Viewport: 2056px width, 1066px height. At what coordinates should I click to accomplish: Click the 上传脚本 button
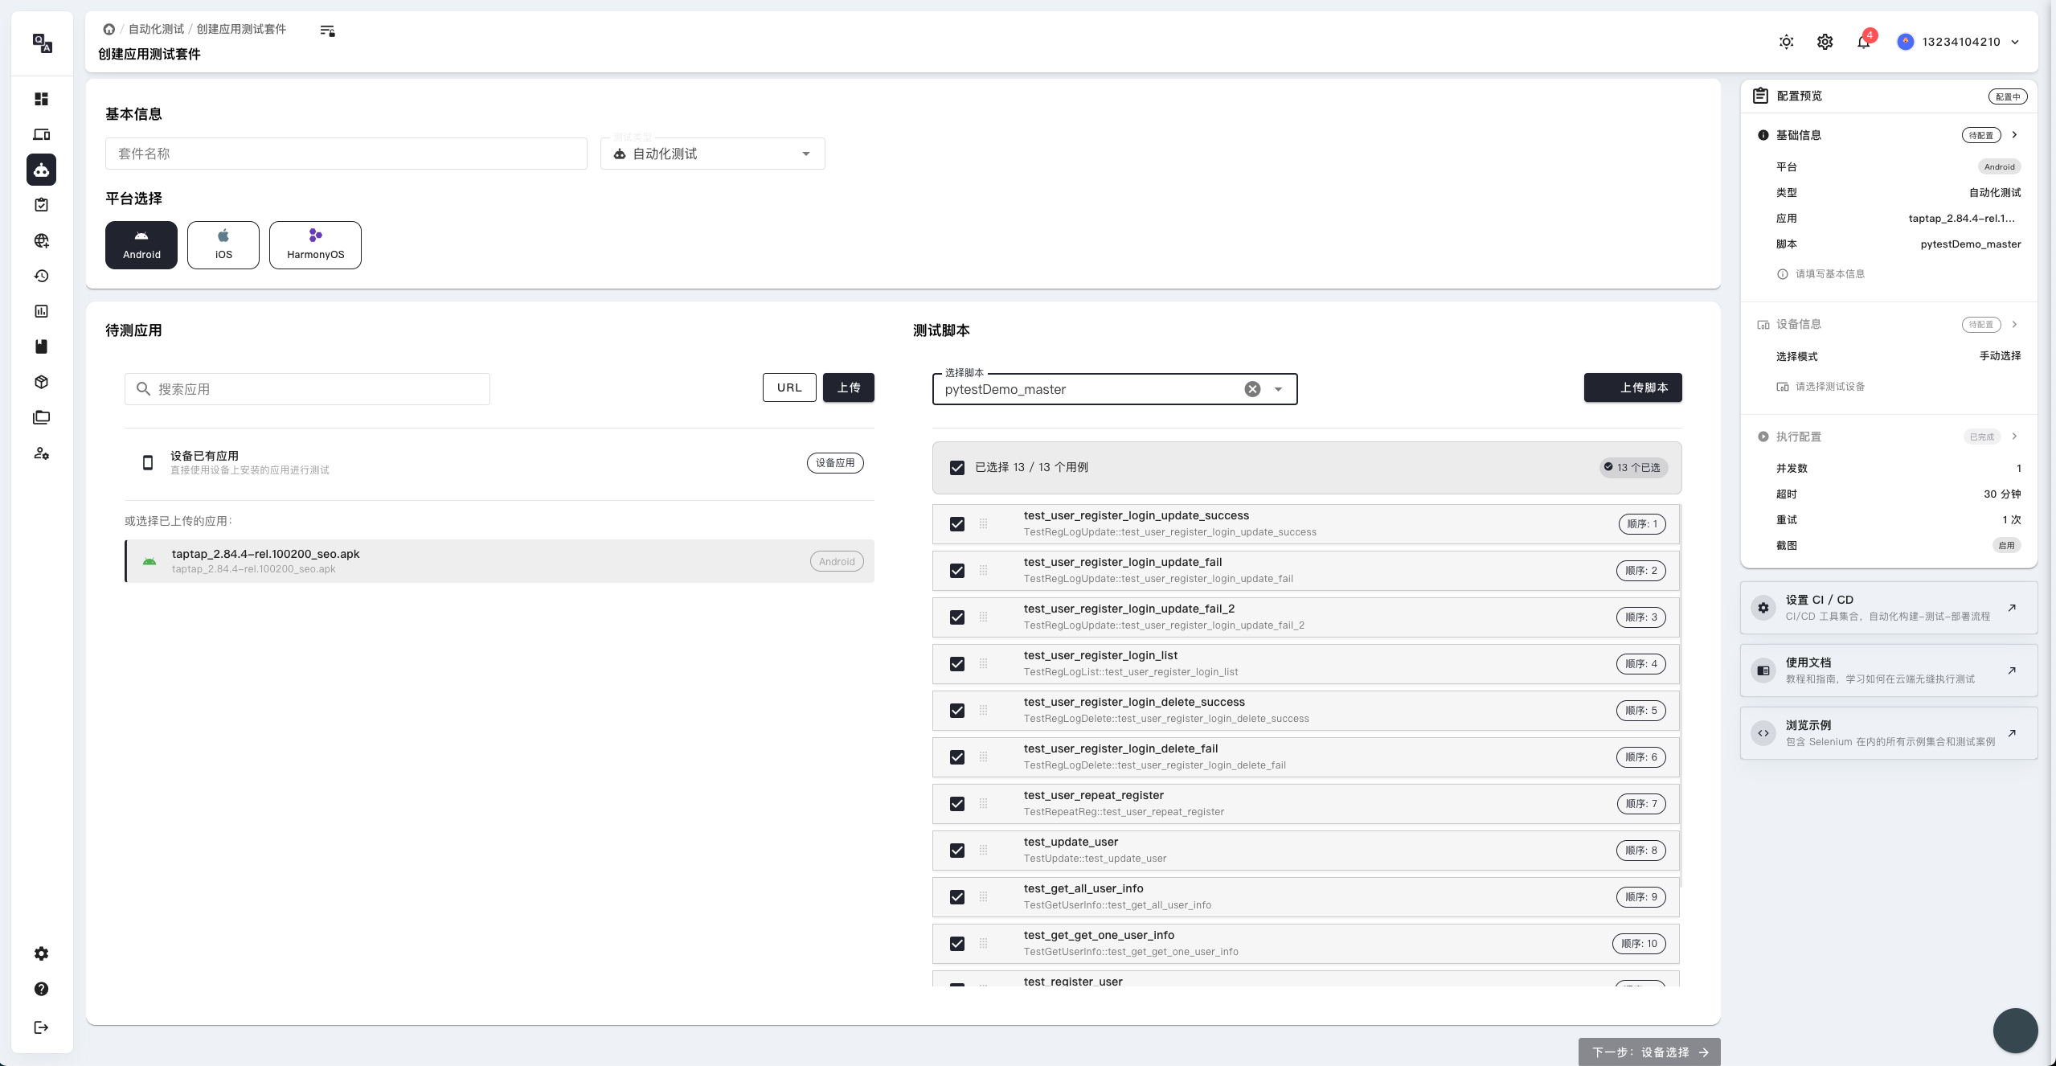coord(1632,387)
